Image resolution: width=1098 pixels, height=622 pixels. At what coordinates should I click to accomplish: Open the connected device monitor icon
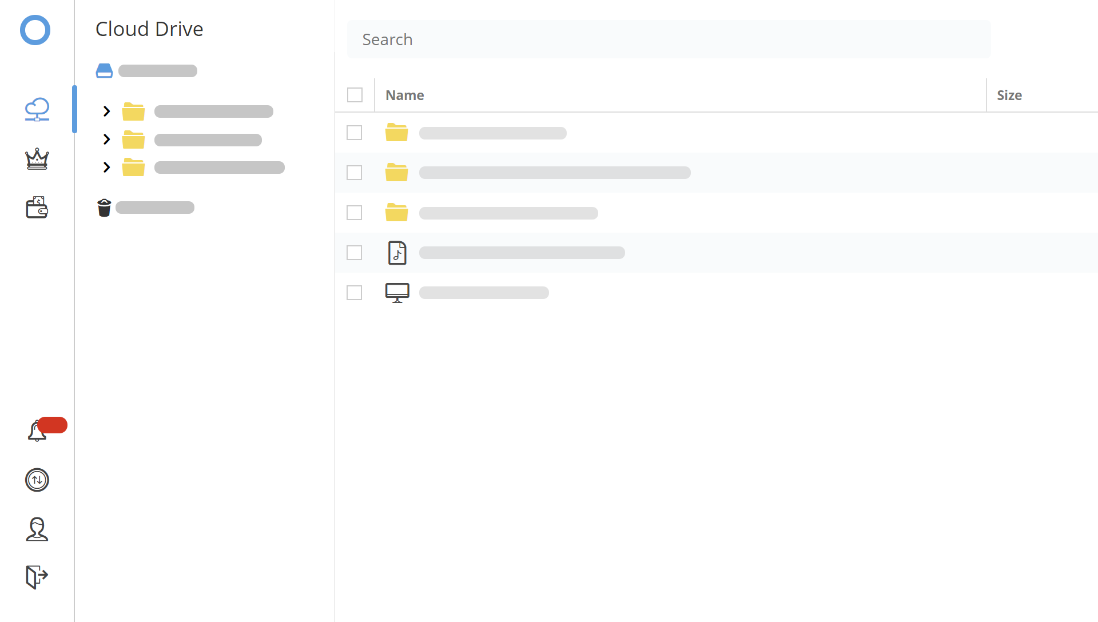(x=397, y=292)
